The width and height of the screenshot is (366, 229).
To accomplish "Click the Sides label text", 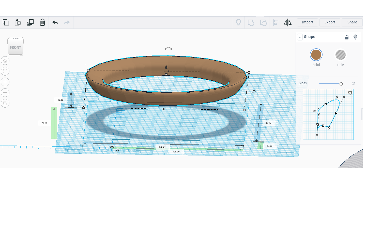I will (303, 83).
